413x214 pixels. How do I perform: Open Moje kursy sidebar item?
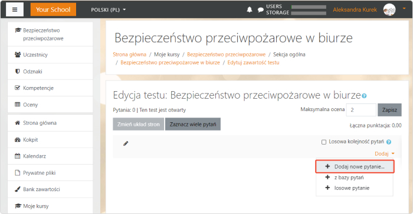tap(50, 206)
